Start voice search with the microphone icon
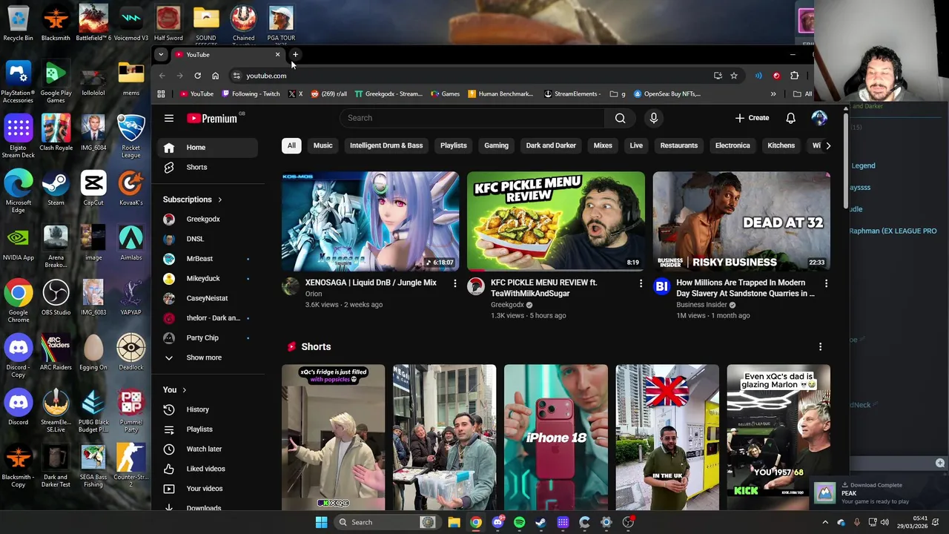The height and width of the screenshot is (534, 949). [653, 118]
